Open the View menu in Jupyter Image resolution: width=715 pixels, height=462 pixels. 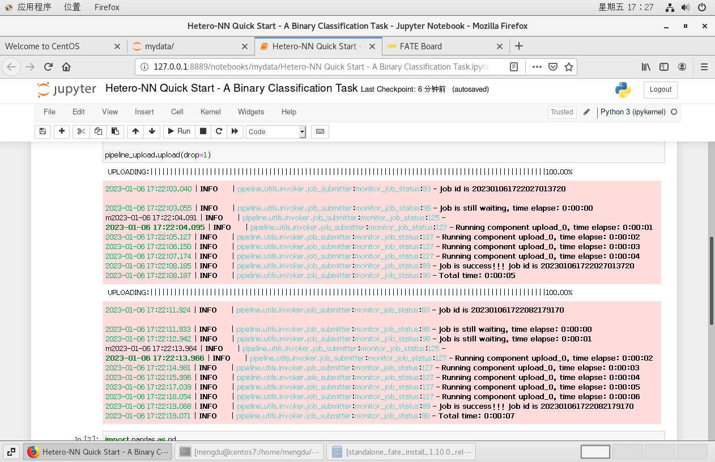pyautogui.click(x=110, y=112)
